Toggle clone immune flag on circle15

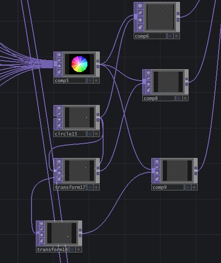pos(59,114)
